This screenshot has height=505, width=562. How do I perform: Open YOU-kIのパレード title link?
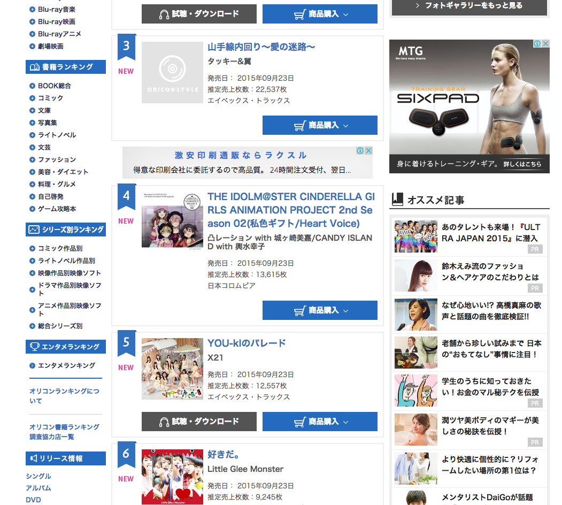(x=247, y=343)
